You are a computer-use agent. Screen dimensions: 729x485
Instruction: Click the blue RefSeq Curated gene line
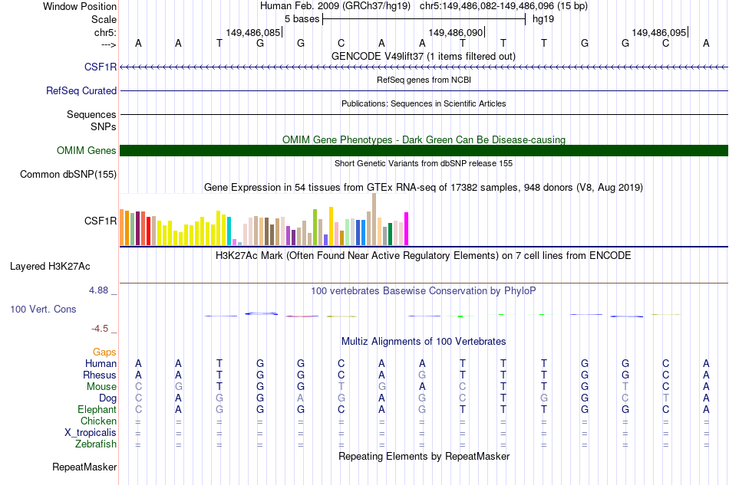(x=424, y=90)
